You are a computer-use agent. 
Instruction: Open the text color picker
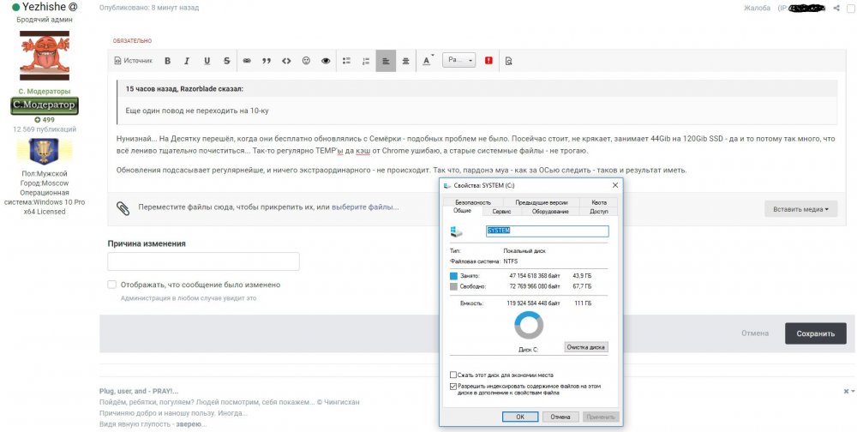(428, 61)
